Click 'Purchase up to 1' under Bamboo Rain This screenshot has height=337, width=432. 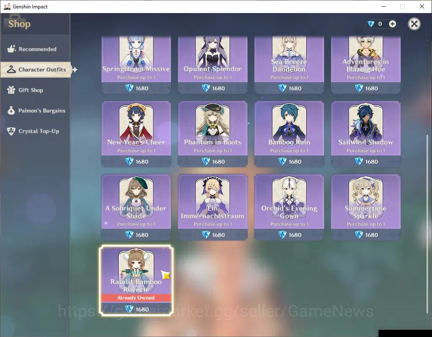(x=289, y=150)
